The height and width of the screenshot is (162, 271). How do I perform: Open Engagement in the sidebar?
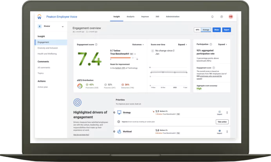click(x=51, y=42)
